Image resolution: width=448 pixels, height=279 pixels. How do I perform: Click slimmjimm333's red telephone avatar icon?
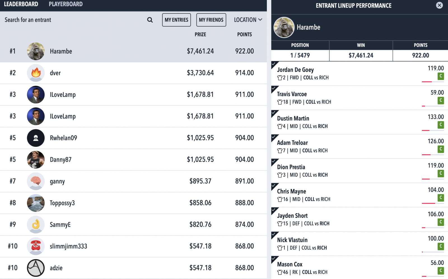pyautogui.click(x=36, y=246)
